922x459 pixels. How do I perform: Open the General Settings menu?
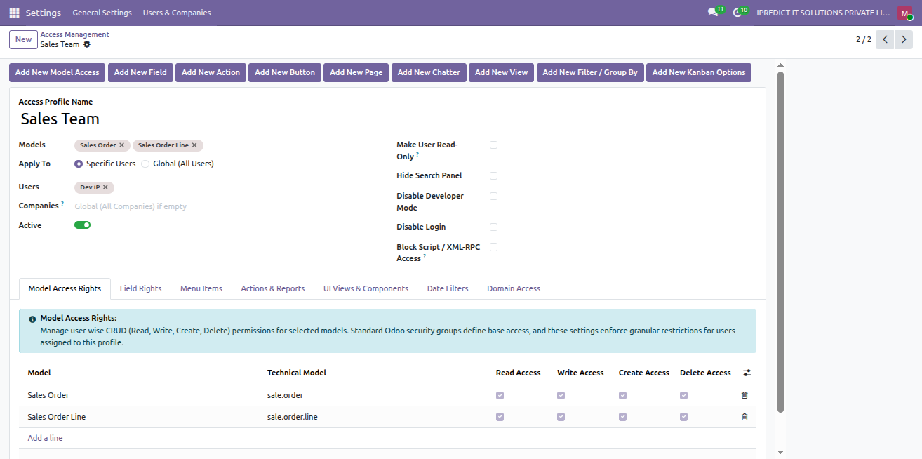pos(102,13)
